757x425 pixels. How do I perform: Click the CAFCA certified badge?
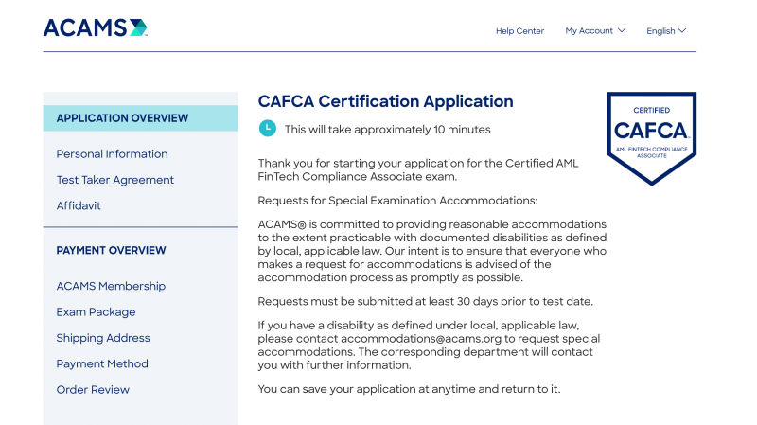(x=651, y=137)
